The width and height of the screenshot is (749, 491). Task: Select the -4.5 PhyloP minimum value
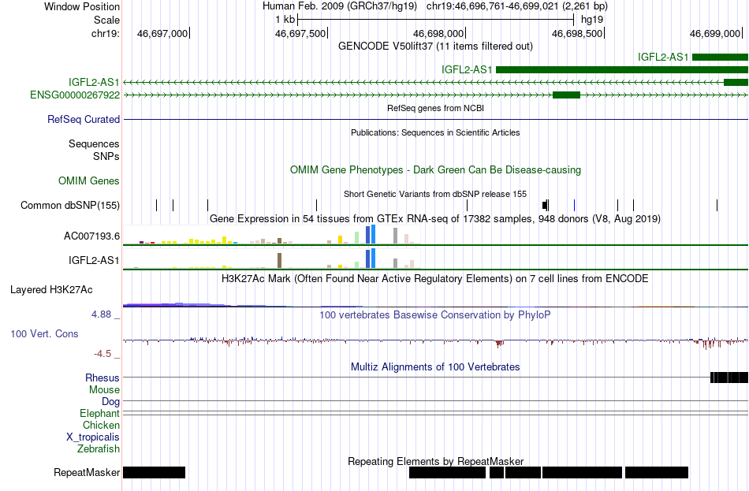tap(102, 353)
